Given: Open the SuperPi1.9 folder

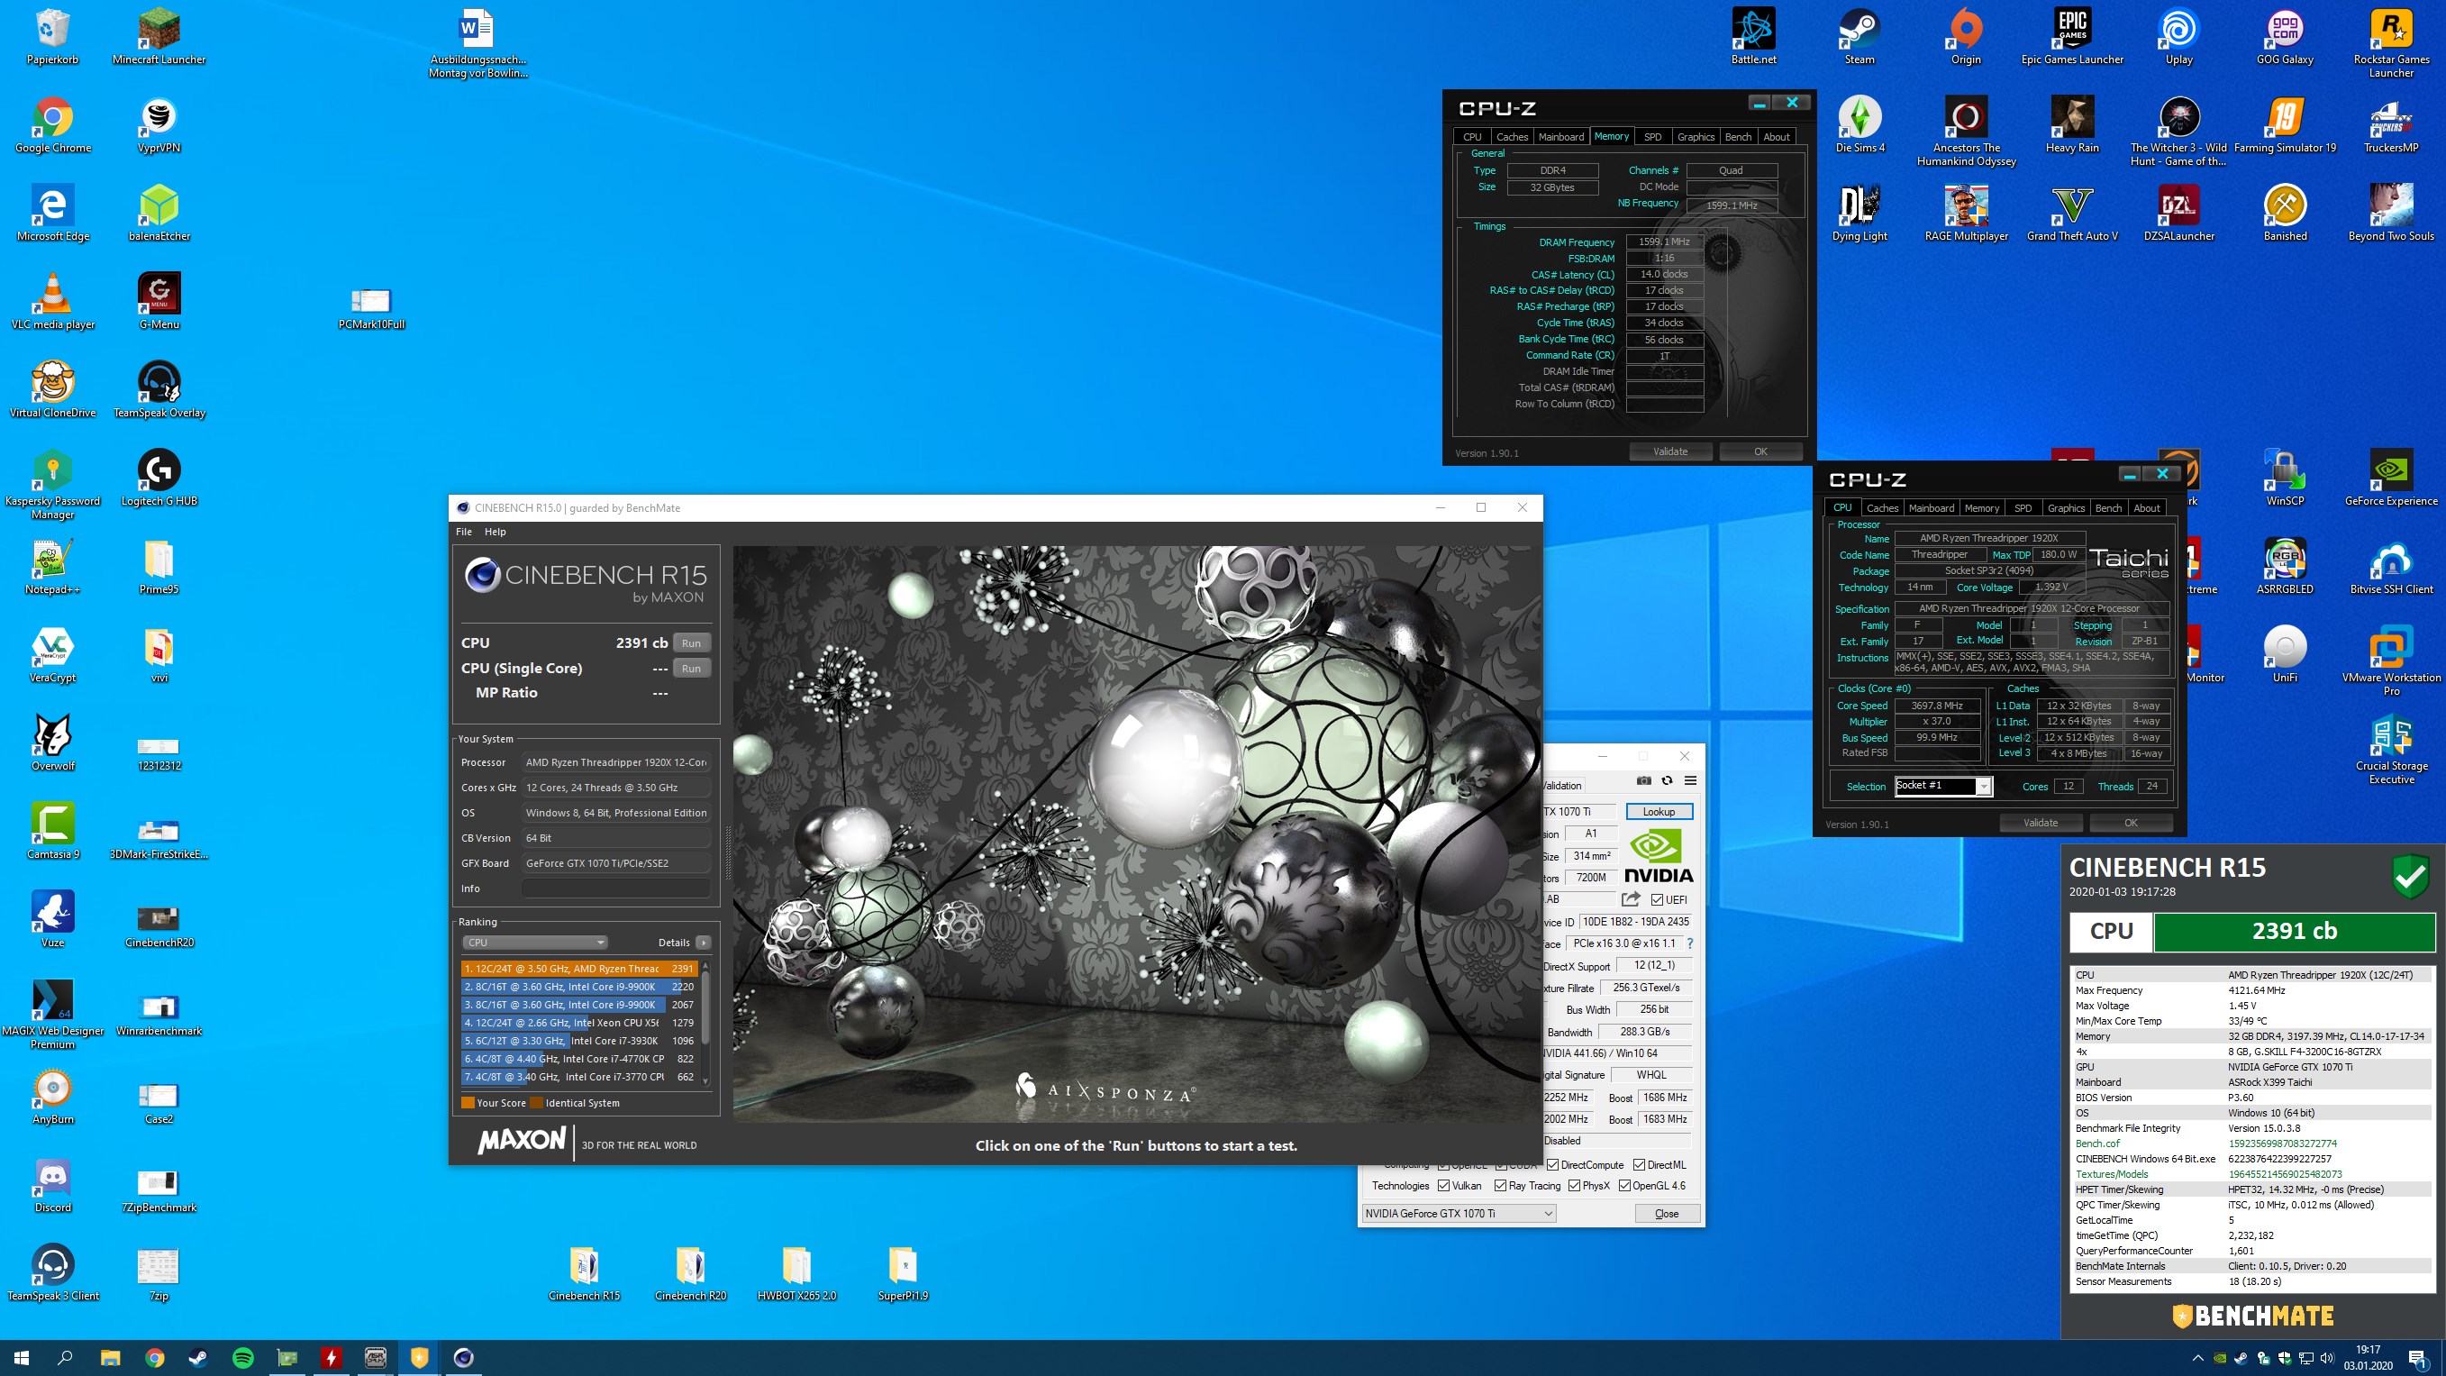Looking at the screenshot, I should (903, 1273).
